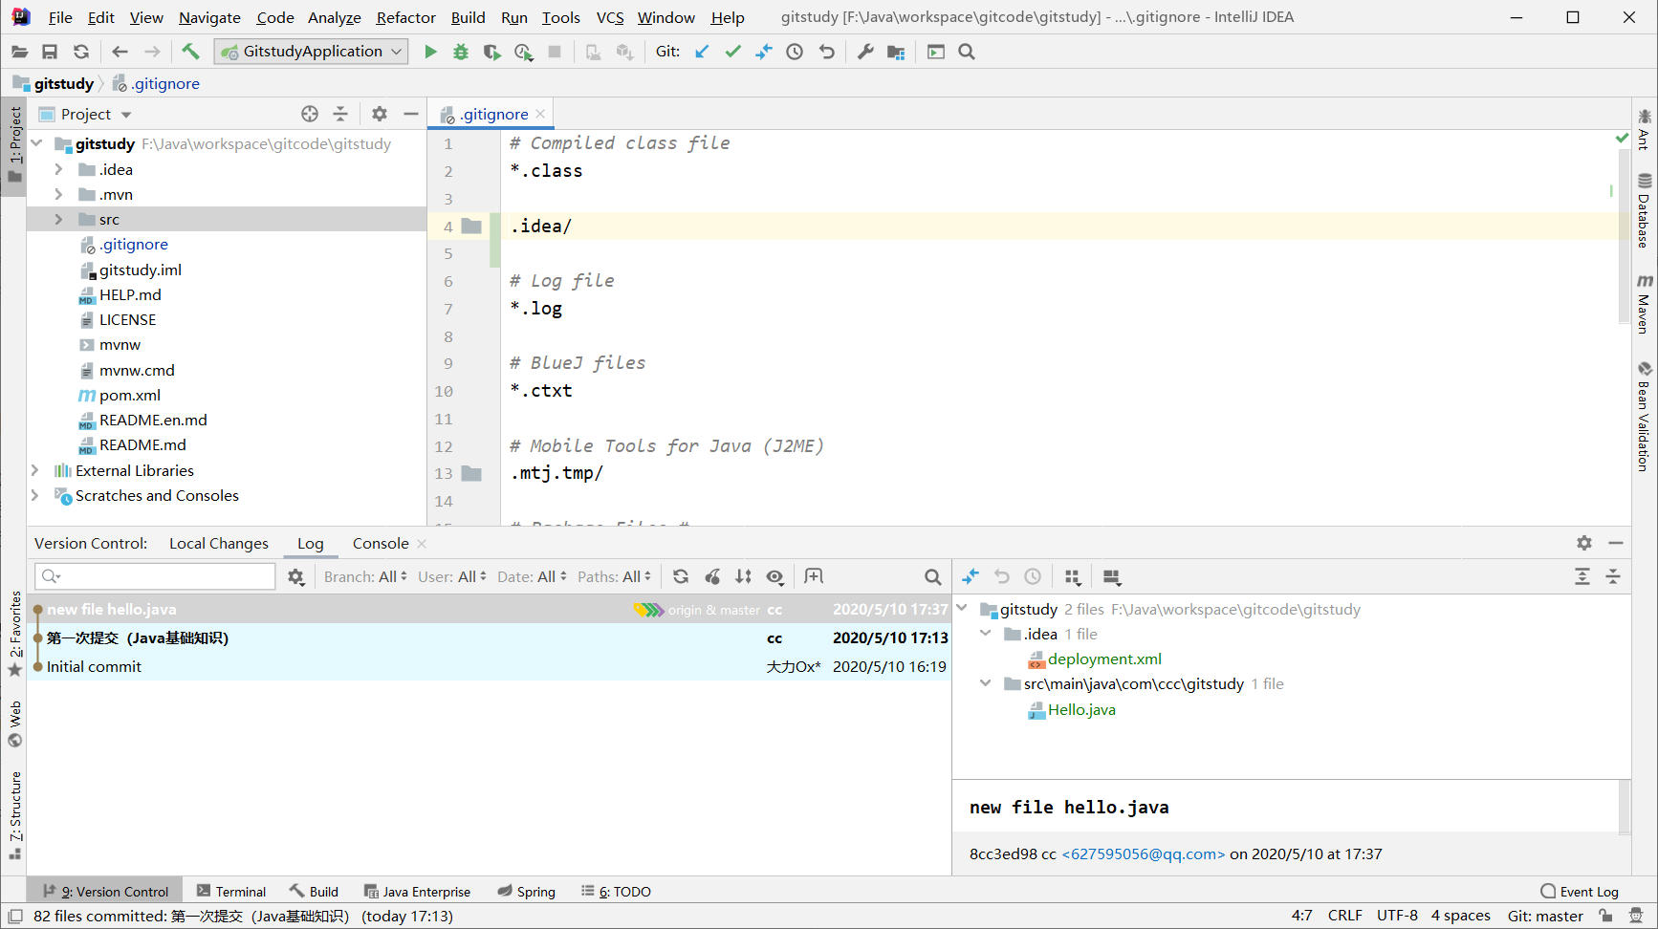
Task: Toggle the Web side tab
Action: (14, 724)
